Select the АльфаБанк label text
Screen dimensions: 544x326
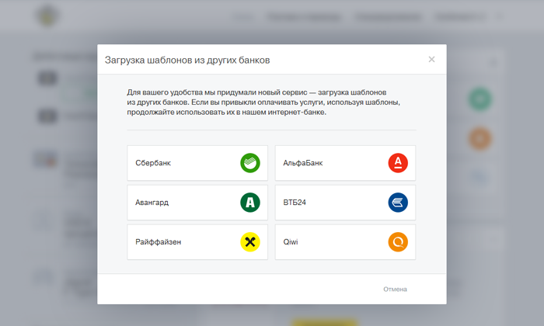pyautogui.click(x=303, y=163)
